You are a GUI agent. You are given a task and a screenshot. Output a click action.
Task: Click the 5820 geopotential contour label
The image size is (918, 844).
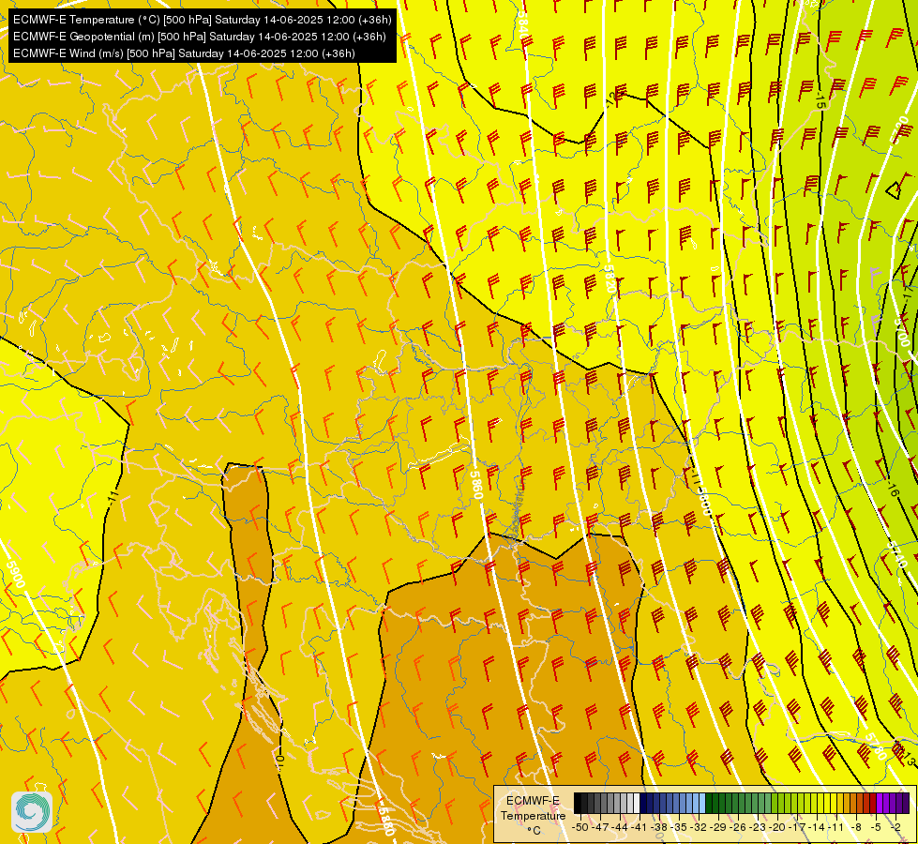click(x=609, y=279)
